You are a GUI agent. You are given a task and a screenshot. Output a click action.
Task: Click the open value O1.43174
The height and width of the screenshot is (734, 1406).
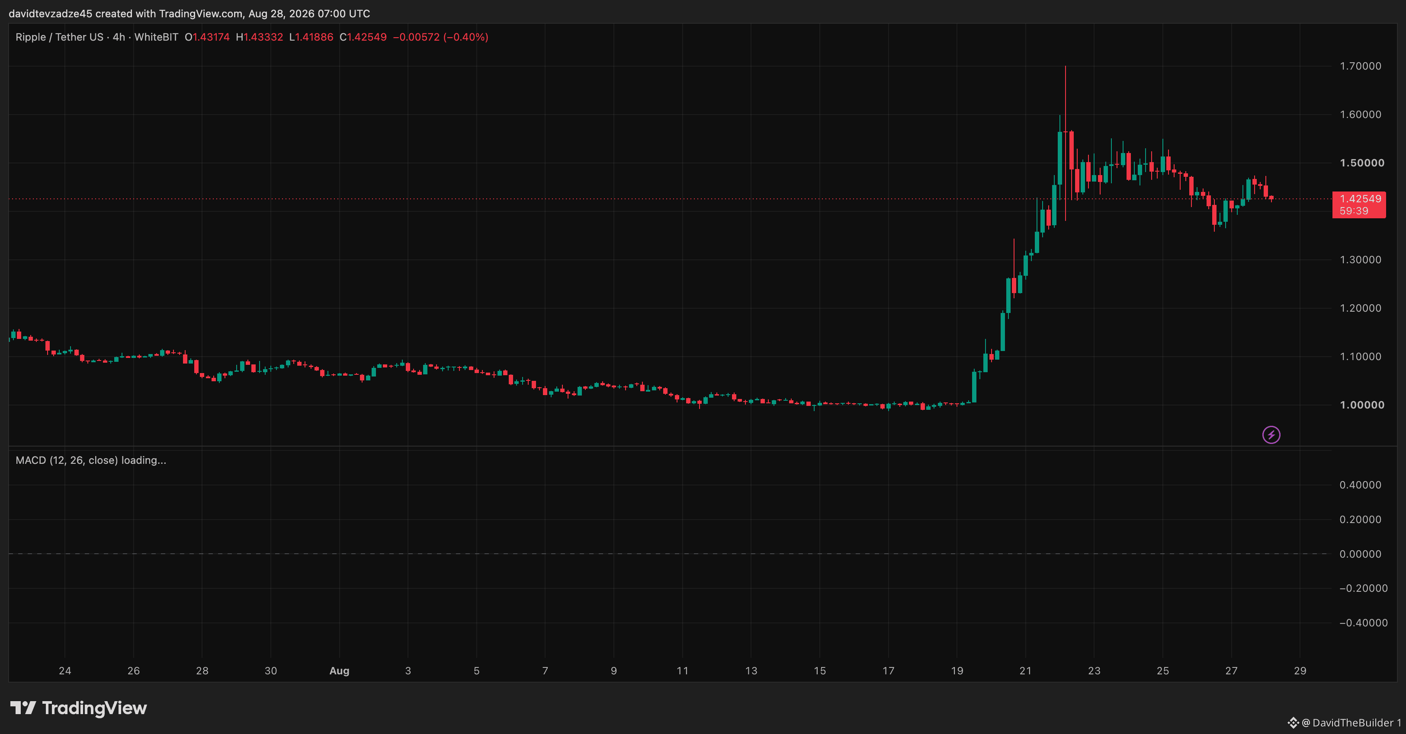point(207,37)
